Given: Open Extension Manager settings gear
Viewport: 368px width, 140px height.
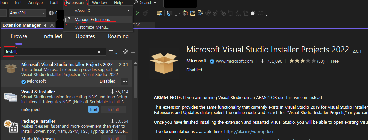Looking at the screenshot, I should tap(126, 52).
